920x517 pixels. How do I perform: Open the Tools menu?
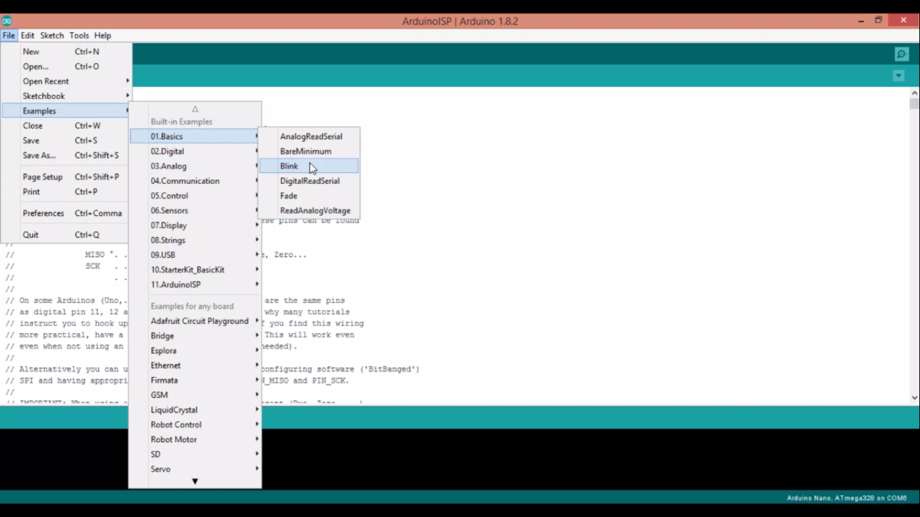coord(79,35)
